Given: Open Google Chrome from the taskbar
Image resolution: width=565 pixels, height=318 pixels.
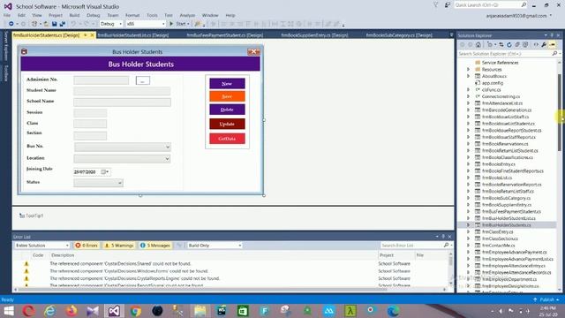Looking at the screenshot, I should pyautogui.click(x=136, y=311).
